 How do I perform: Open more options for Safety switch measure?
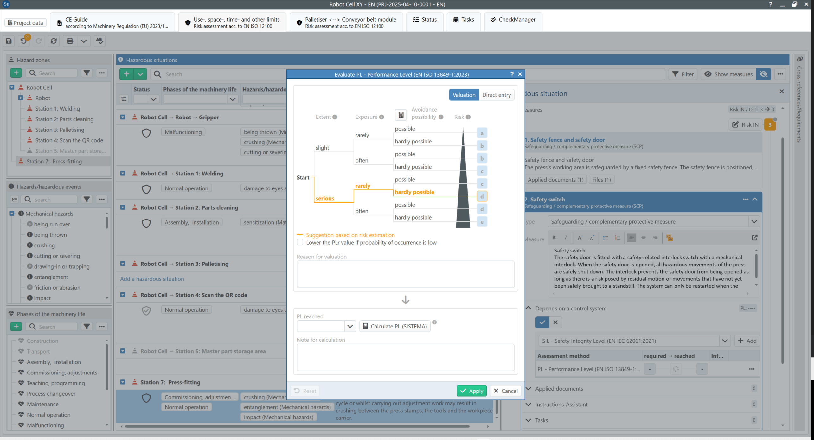click(746, 199)
